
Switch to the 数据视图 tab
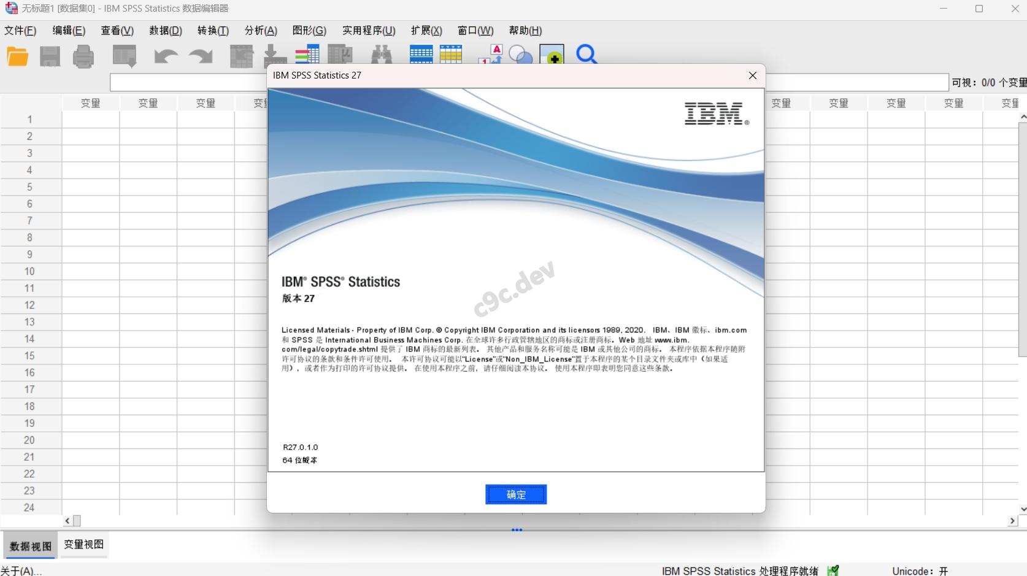click(x=30, y=546)
